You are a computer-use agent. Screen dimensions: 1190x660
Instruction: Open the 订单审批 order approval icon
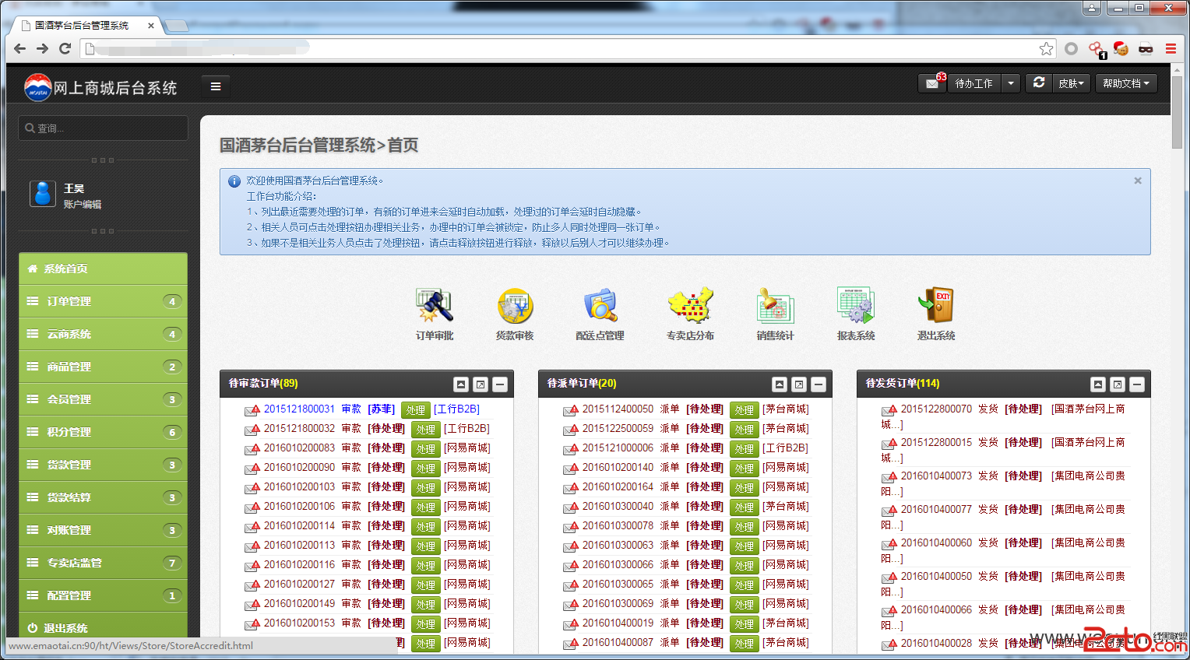pos(435,306)
